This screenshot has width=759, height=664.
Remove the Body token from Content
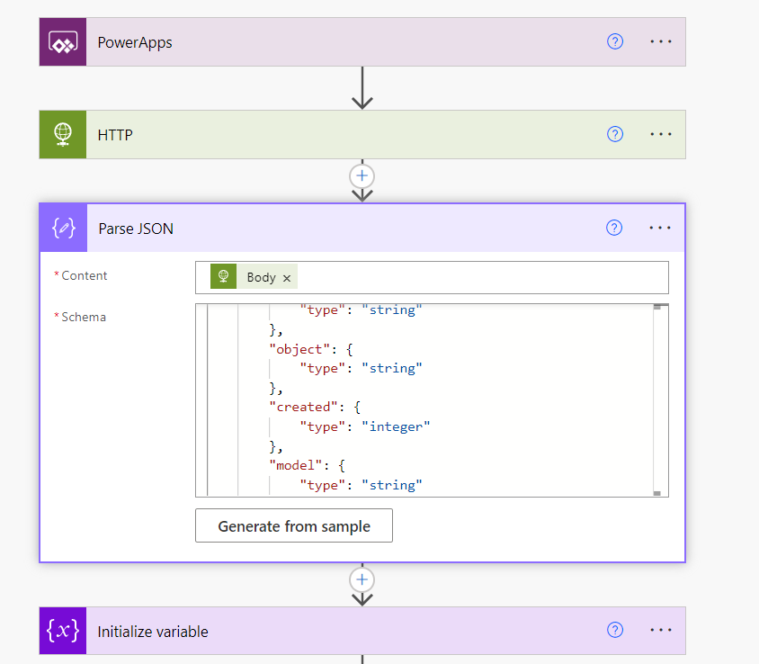coord(287,278)
